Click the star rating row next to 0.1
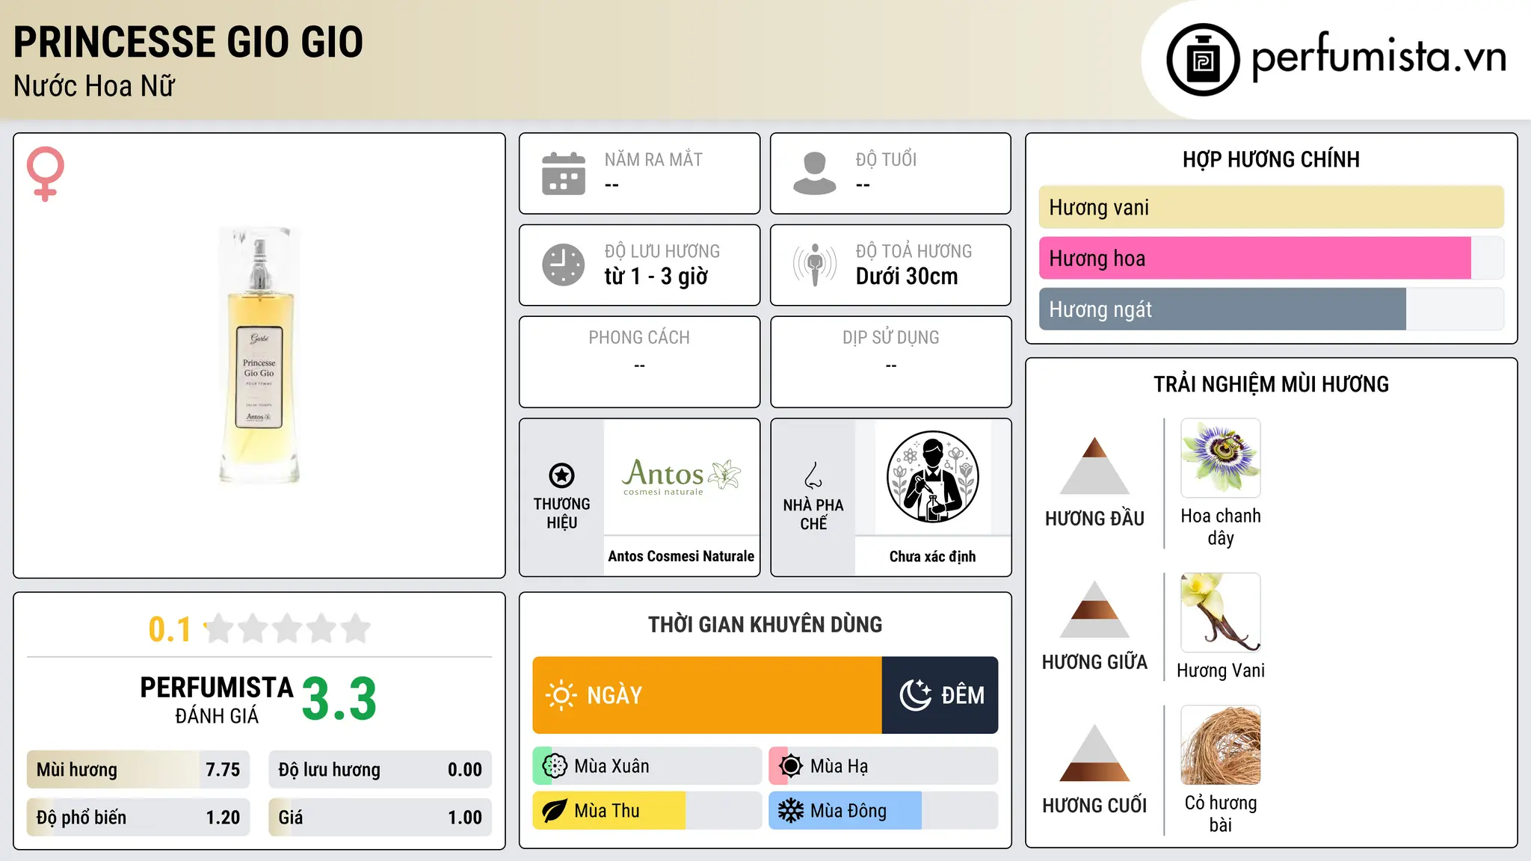Screen dimensions: 1531x861 [x=288, y=629]
